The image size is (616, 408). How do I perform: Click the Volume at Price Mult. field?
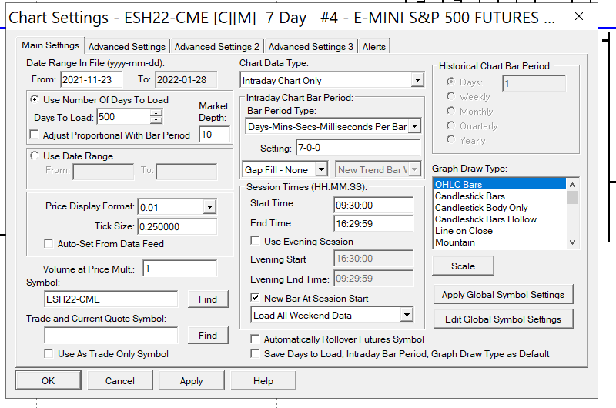pyautogui.click(x=180, y=269)
